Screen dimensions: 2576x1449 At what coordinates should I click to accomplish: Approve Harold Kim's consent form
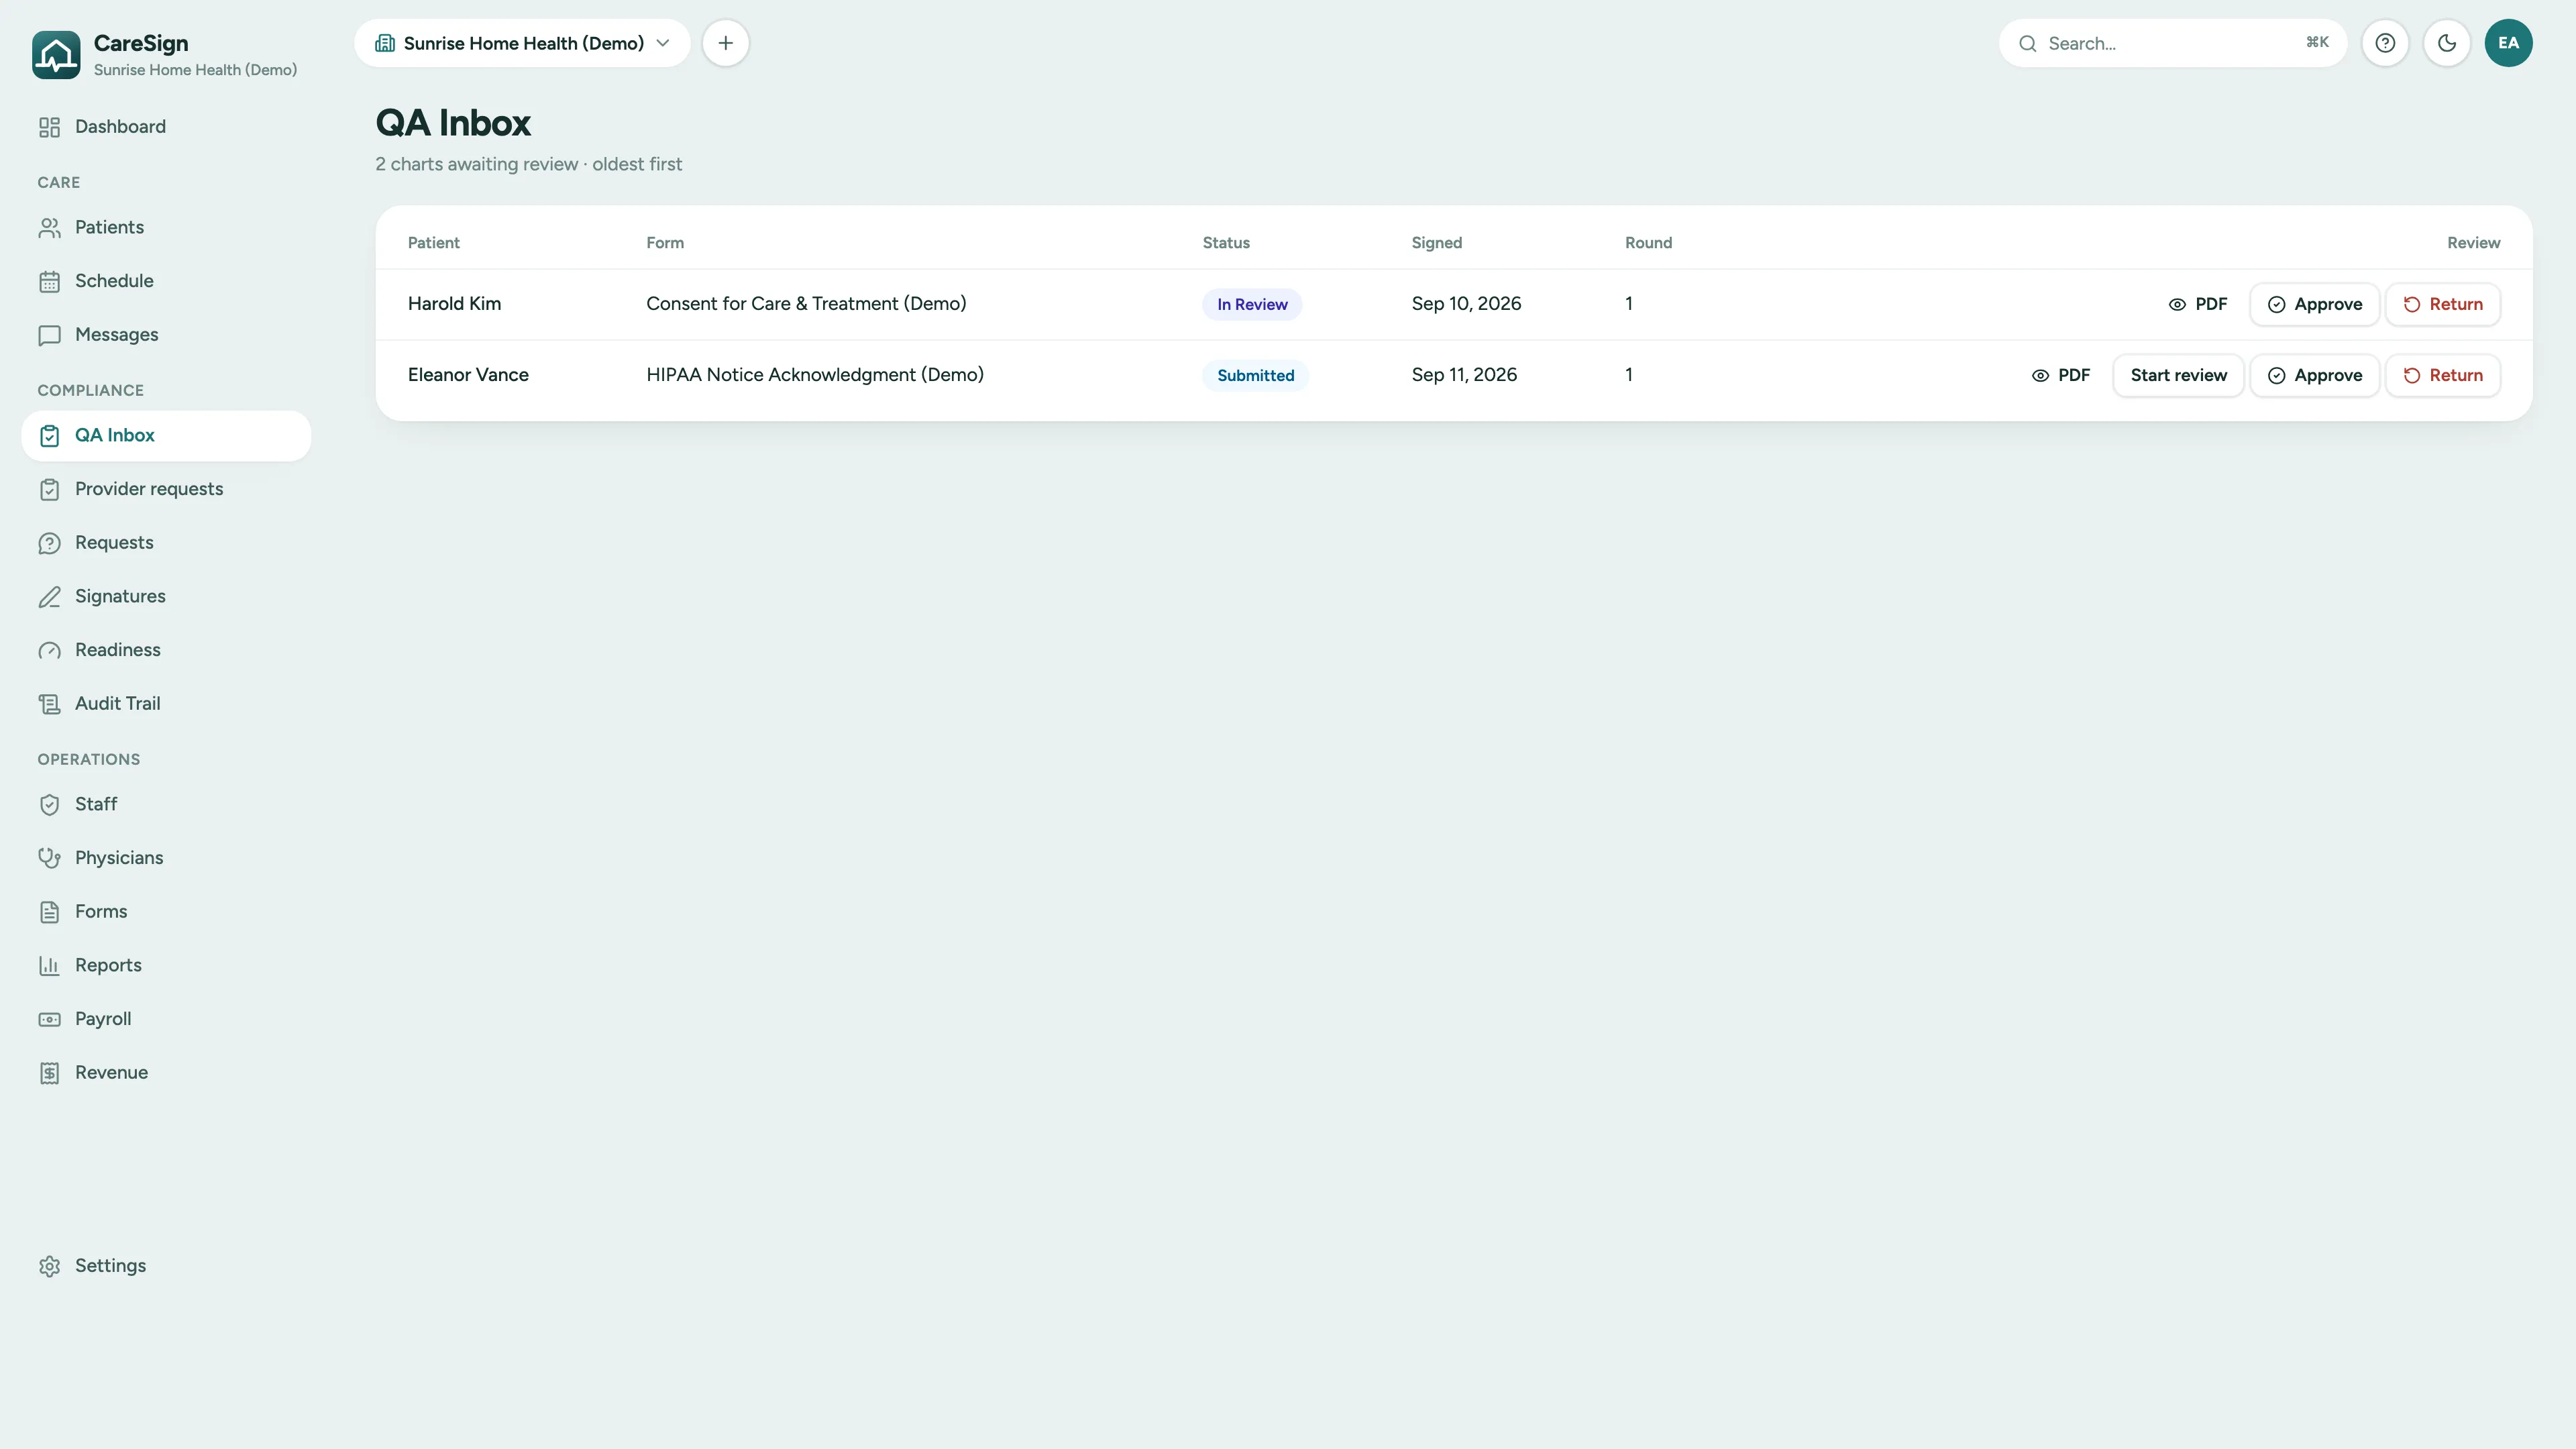click(x=2314, y=304)
